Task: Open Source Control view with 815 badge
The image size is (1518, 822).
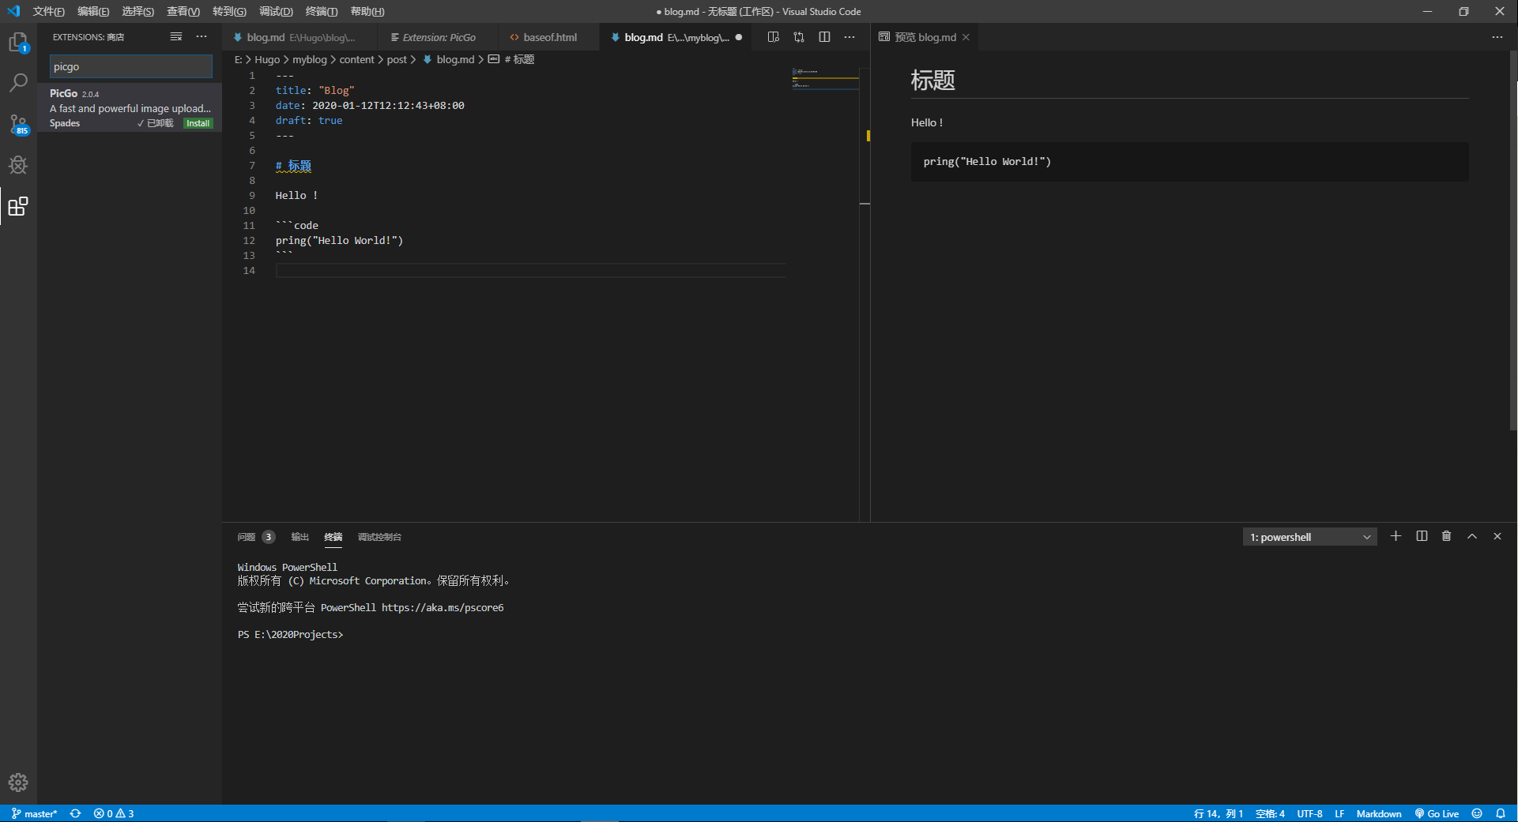Action: tap(18, 124)
